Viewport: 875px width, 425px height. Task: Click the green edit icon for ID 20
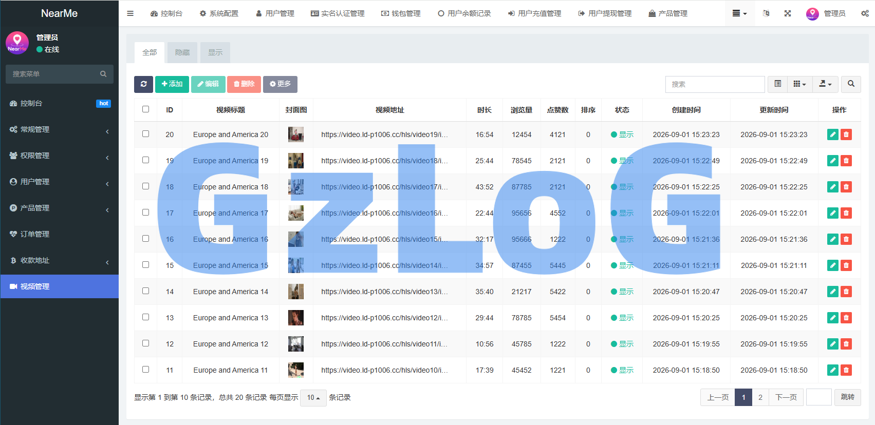pos(833,134)
